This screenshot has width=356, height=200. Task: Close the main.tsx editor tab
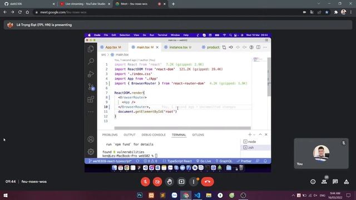point(157,47)
